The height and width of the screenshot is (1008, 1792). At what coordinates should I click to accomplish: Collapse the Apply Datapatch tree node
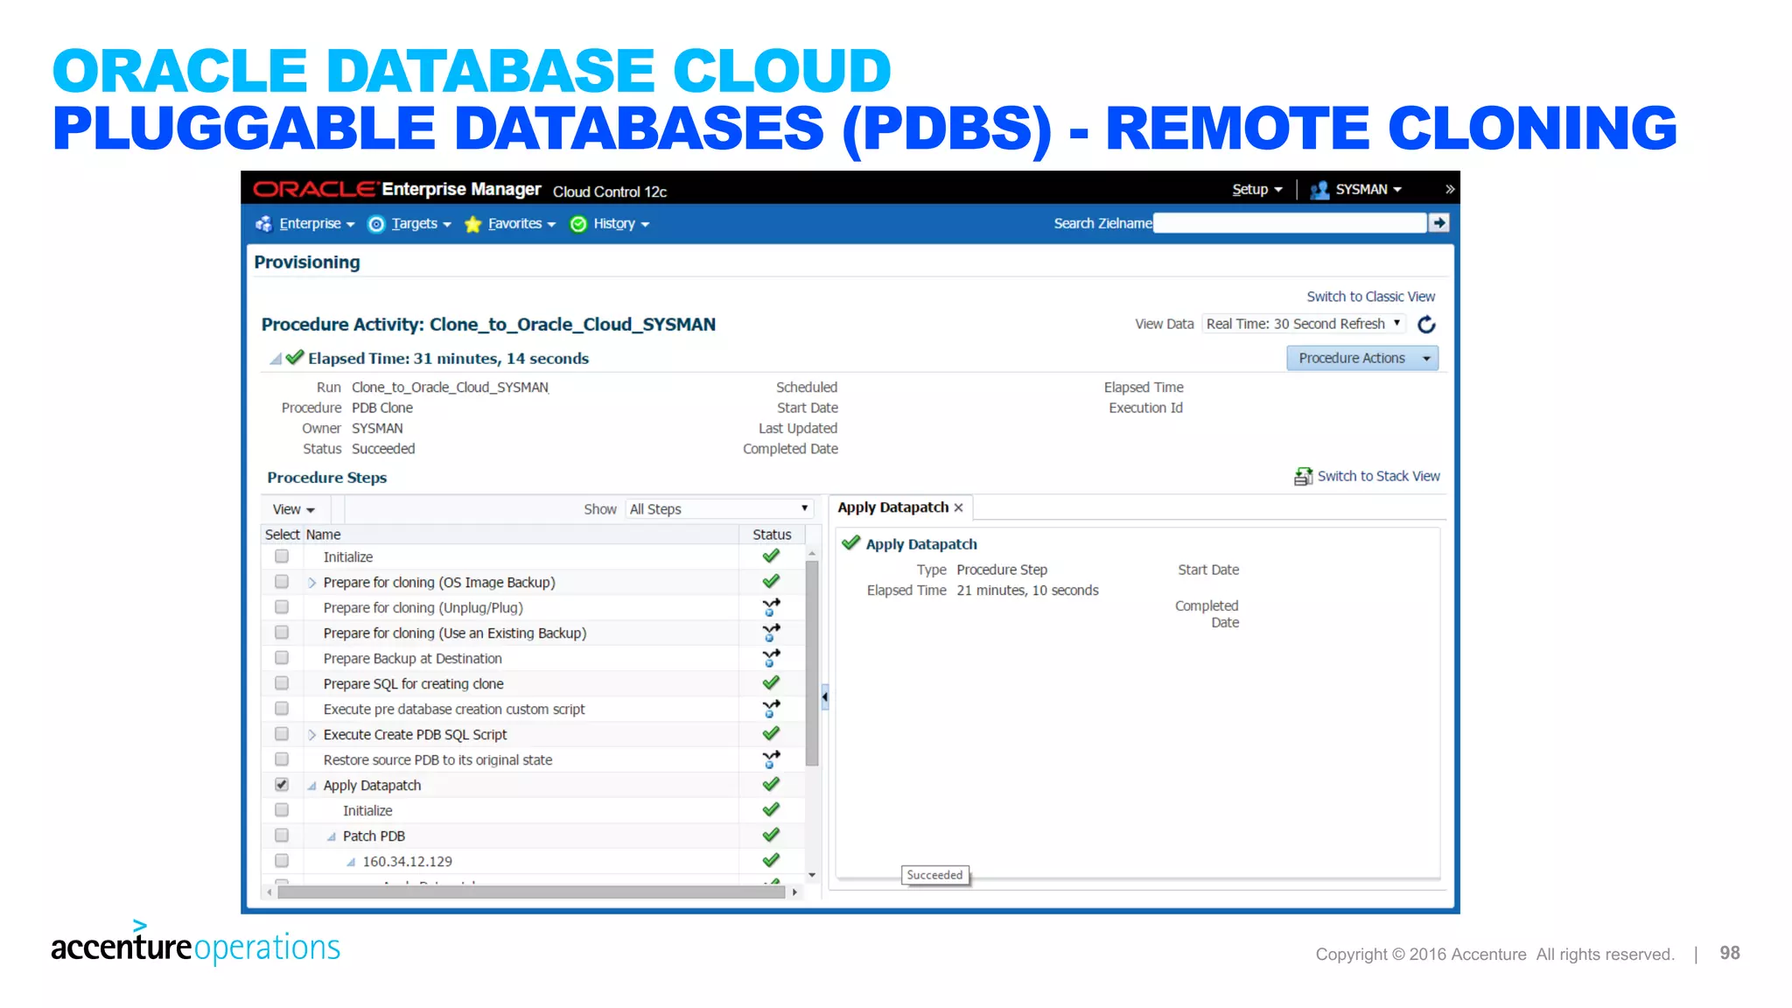click(x=311, y=787)
